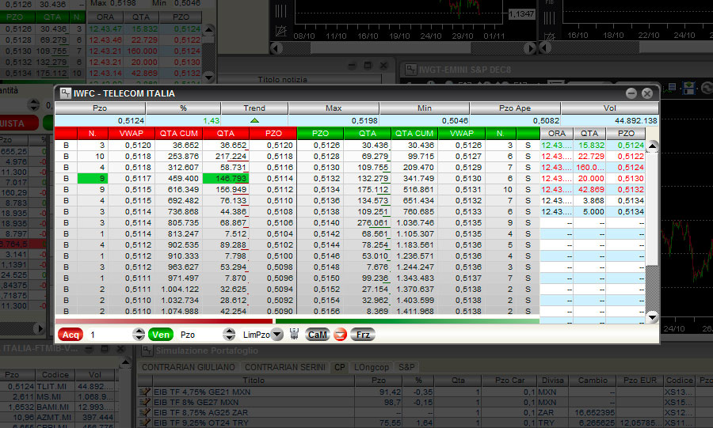Click edit icon for EIB TF 8,75% AG25 ZAR

(145, 412)
